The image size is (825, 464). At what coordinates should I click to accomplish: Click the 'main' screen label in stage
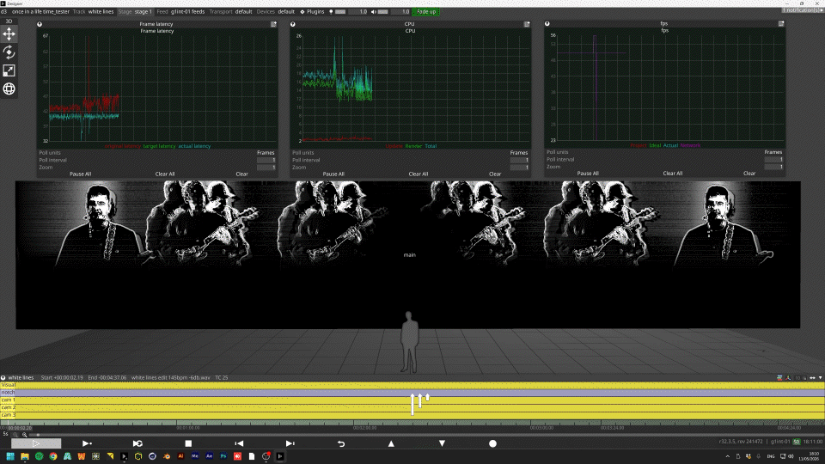pyautogui.click(x=409, y=255)
